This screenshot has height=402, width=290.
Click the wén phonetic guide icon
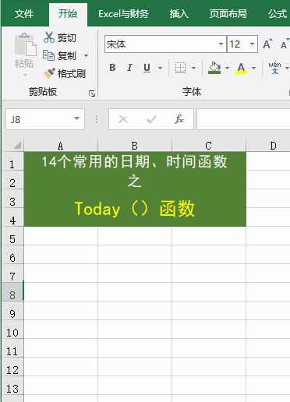click(x=274, y=68)
